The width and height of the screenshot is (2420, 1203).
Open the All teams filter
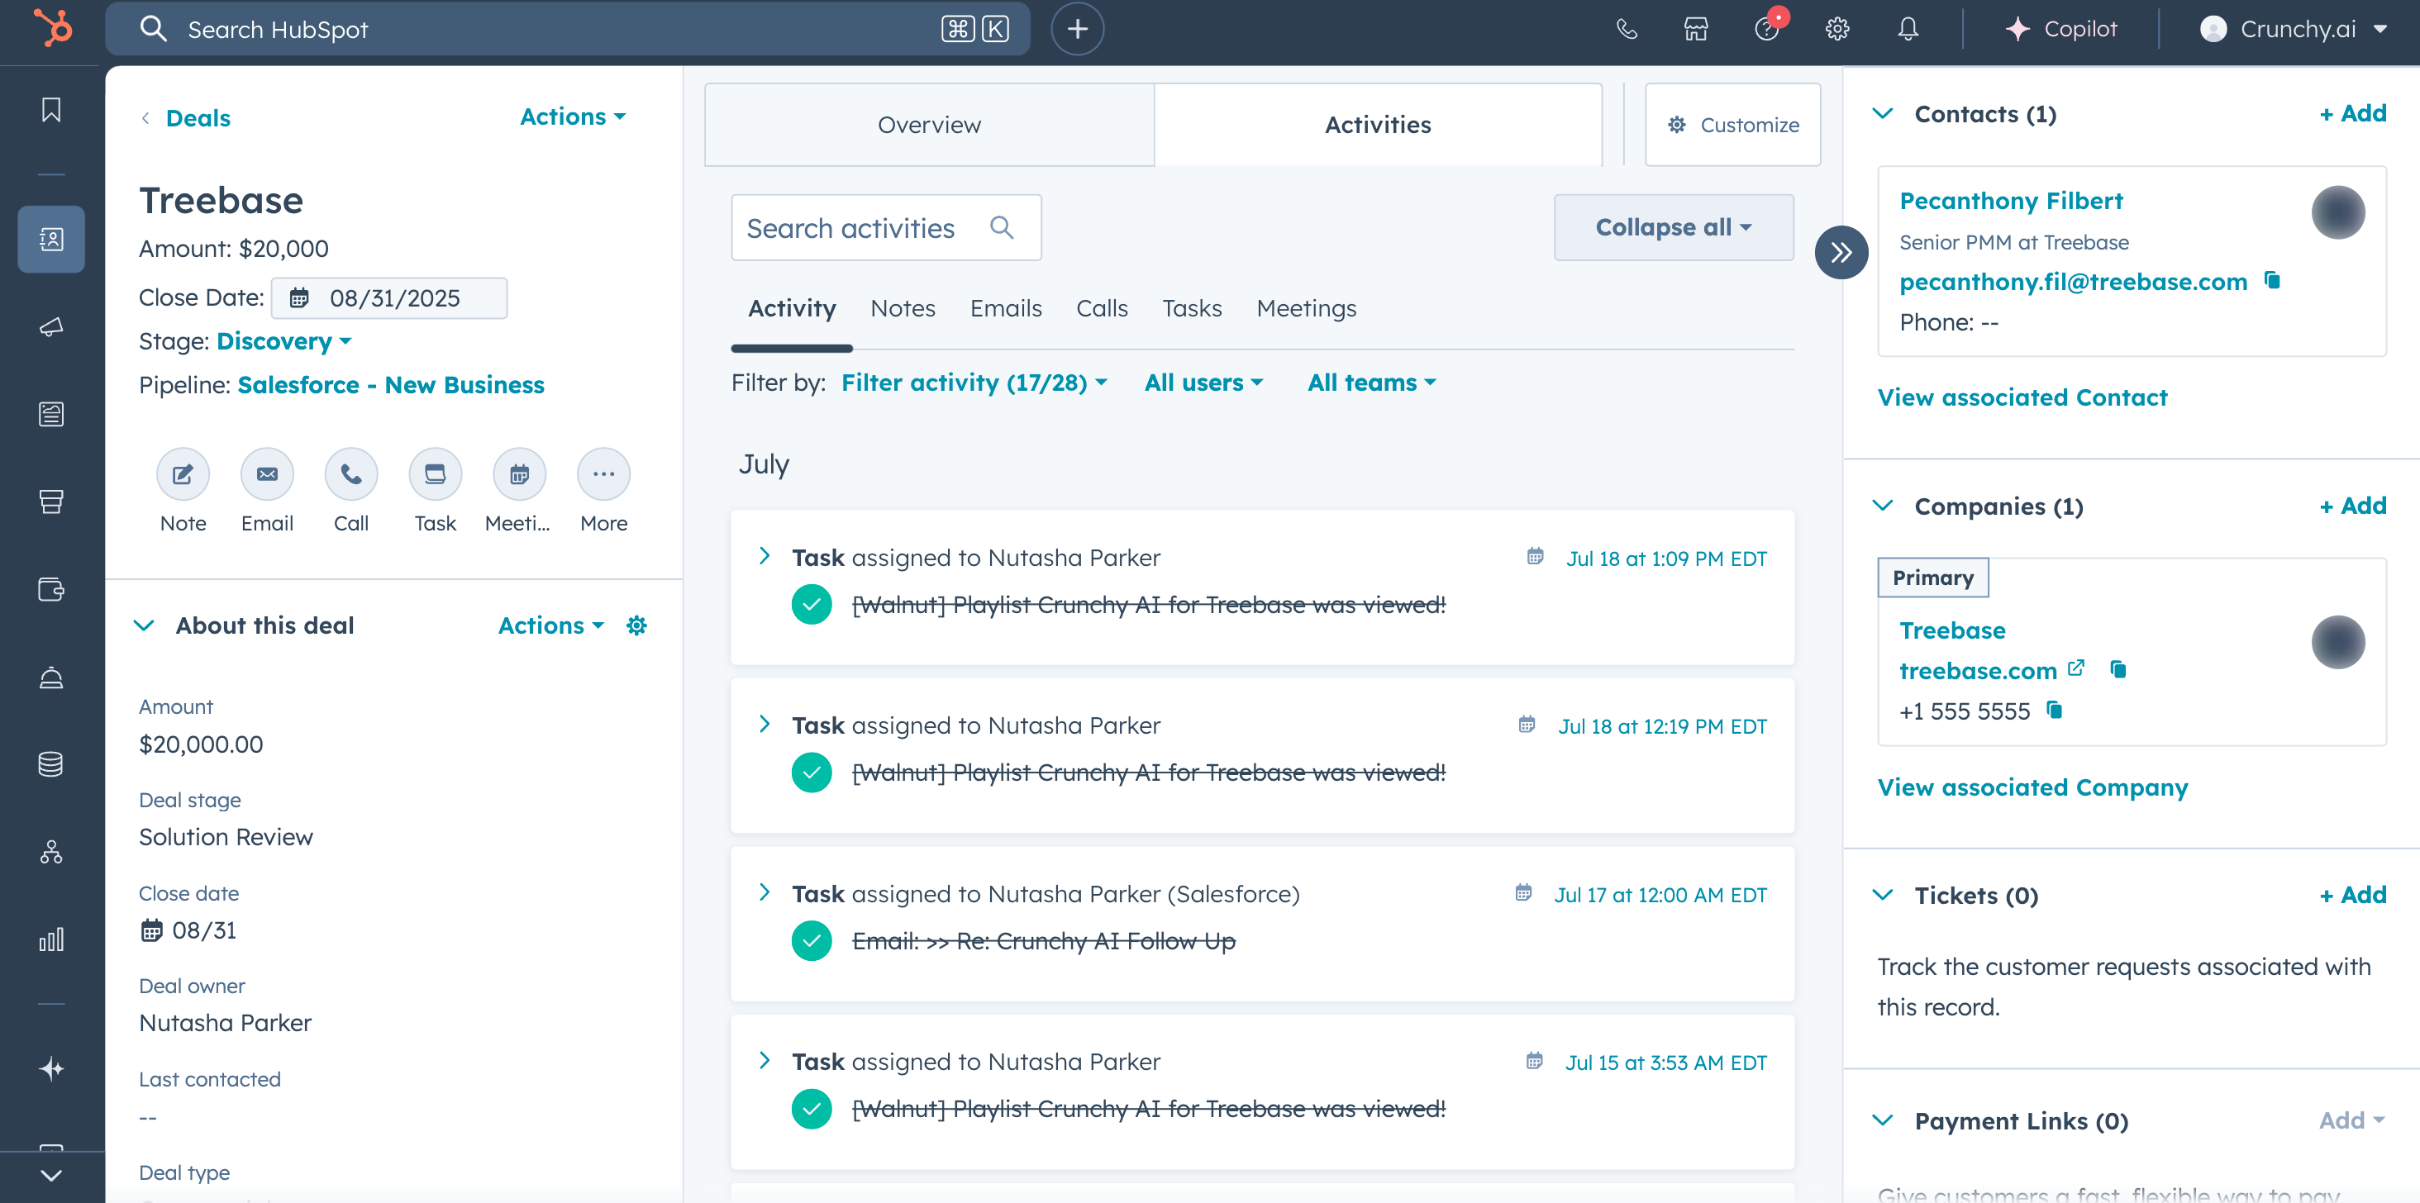tap(1372, 383)
